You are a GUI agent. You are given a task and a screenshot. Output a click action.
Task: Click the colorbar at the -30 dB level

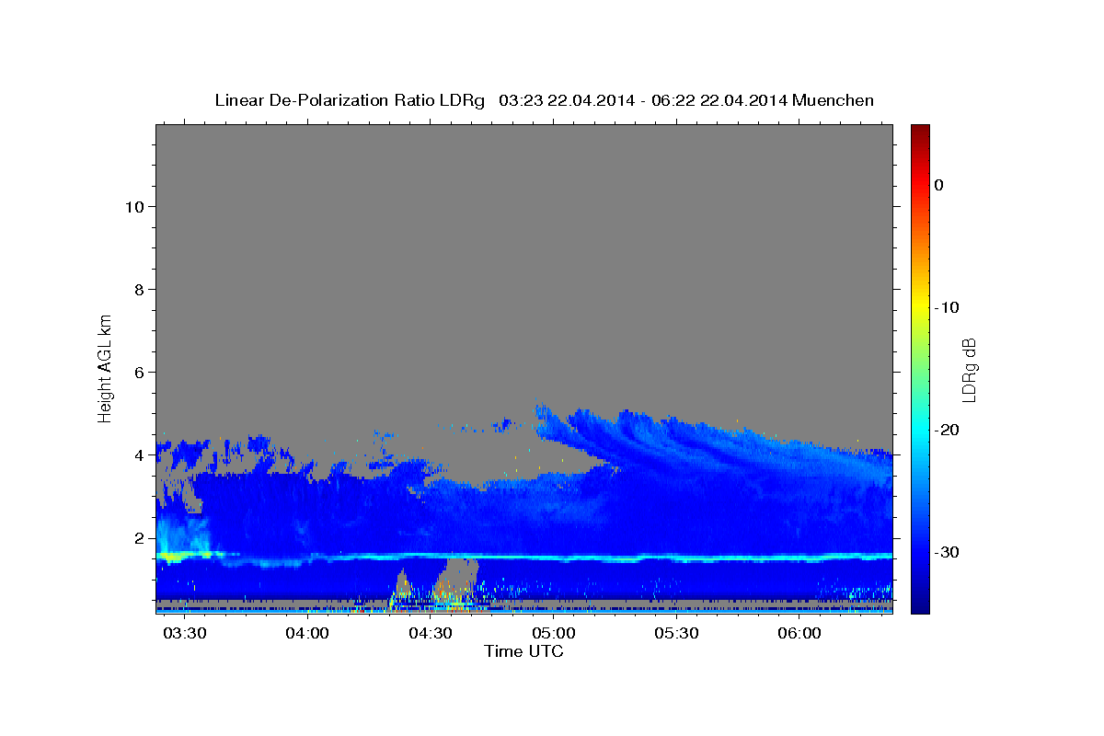(920, 552)
